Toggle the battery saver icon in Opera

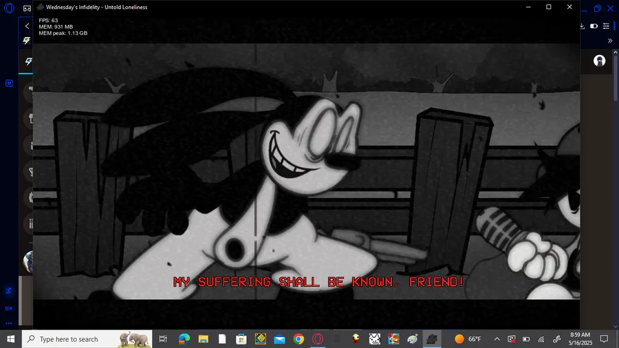[594, 26]
